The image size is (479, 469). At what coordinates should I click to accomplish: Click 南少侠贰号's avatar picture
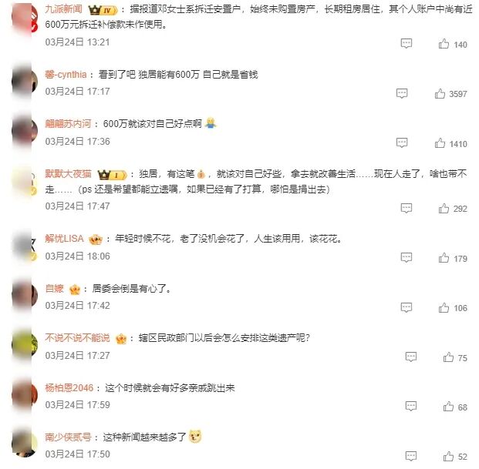25,444
